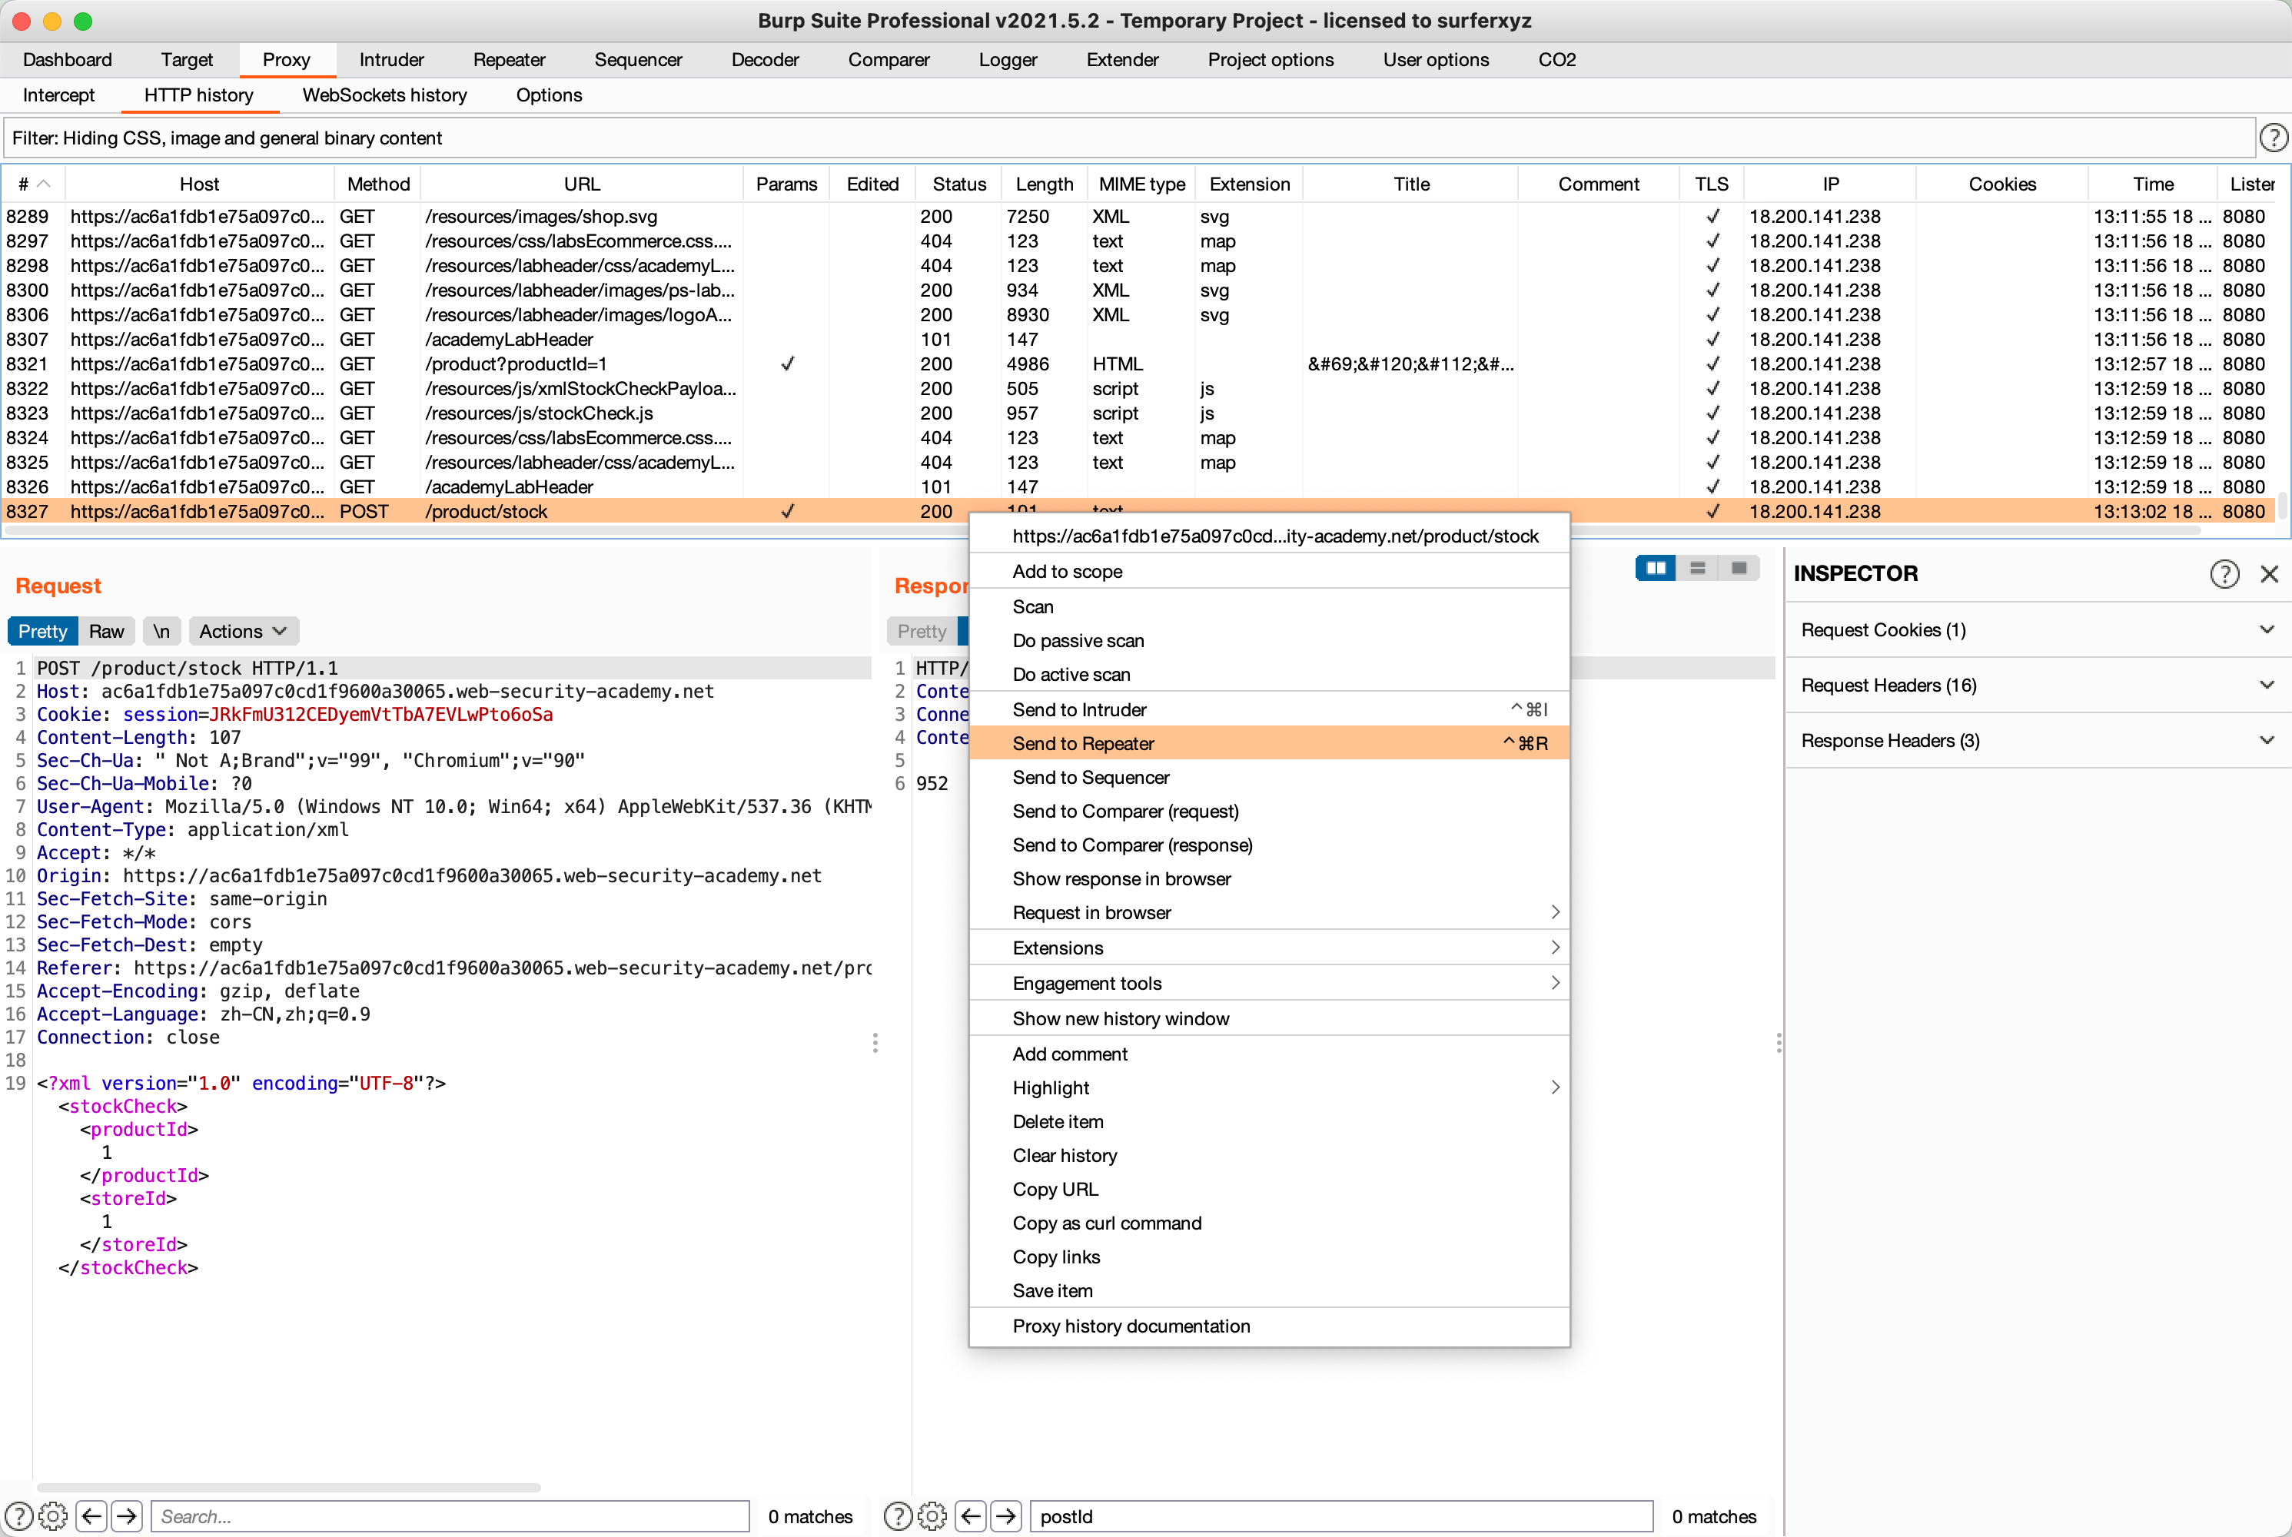Select Add to scope menu item

click(1270, 572)
